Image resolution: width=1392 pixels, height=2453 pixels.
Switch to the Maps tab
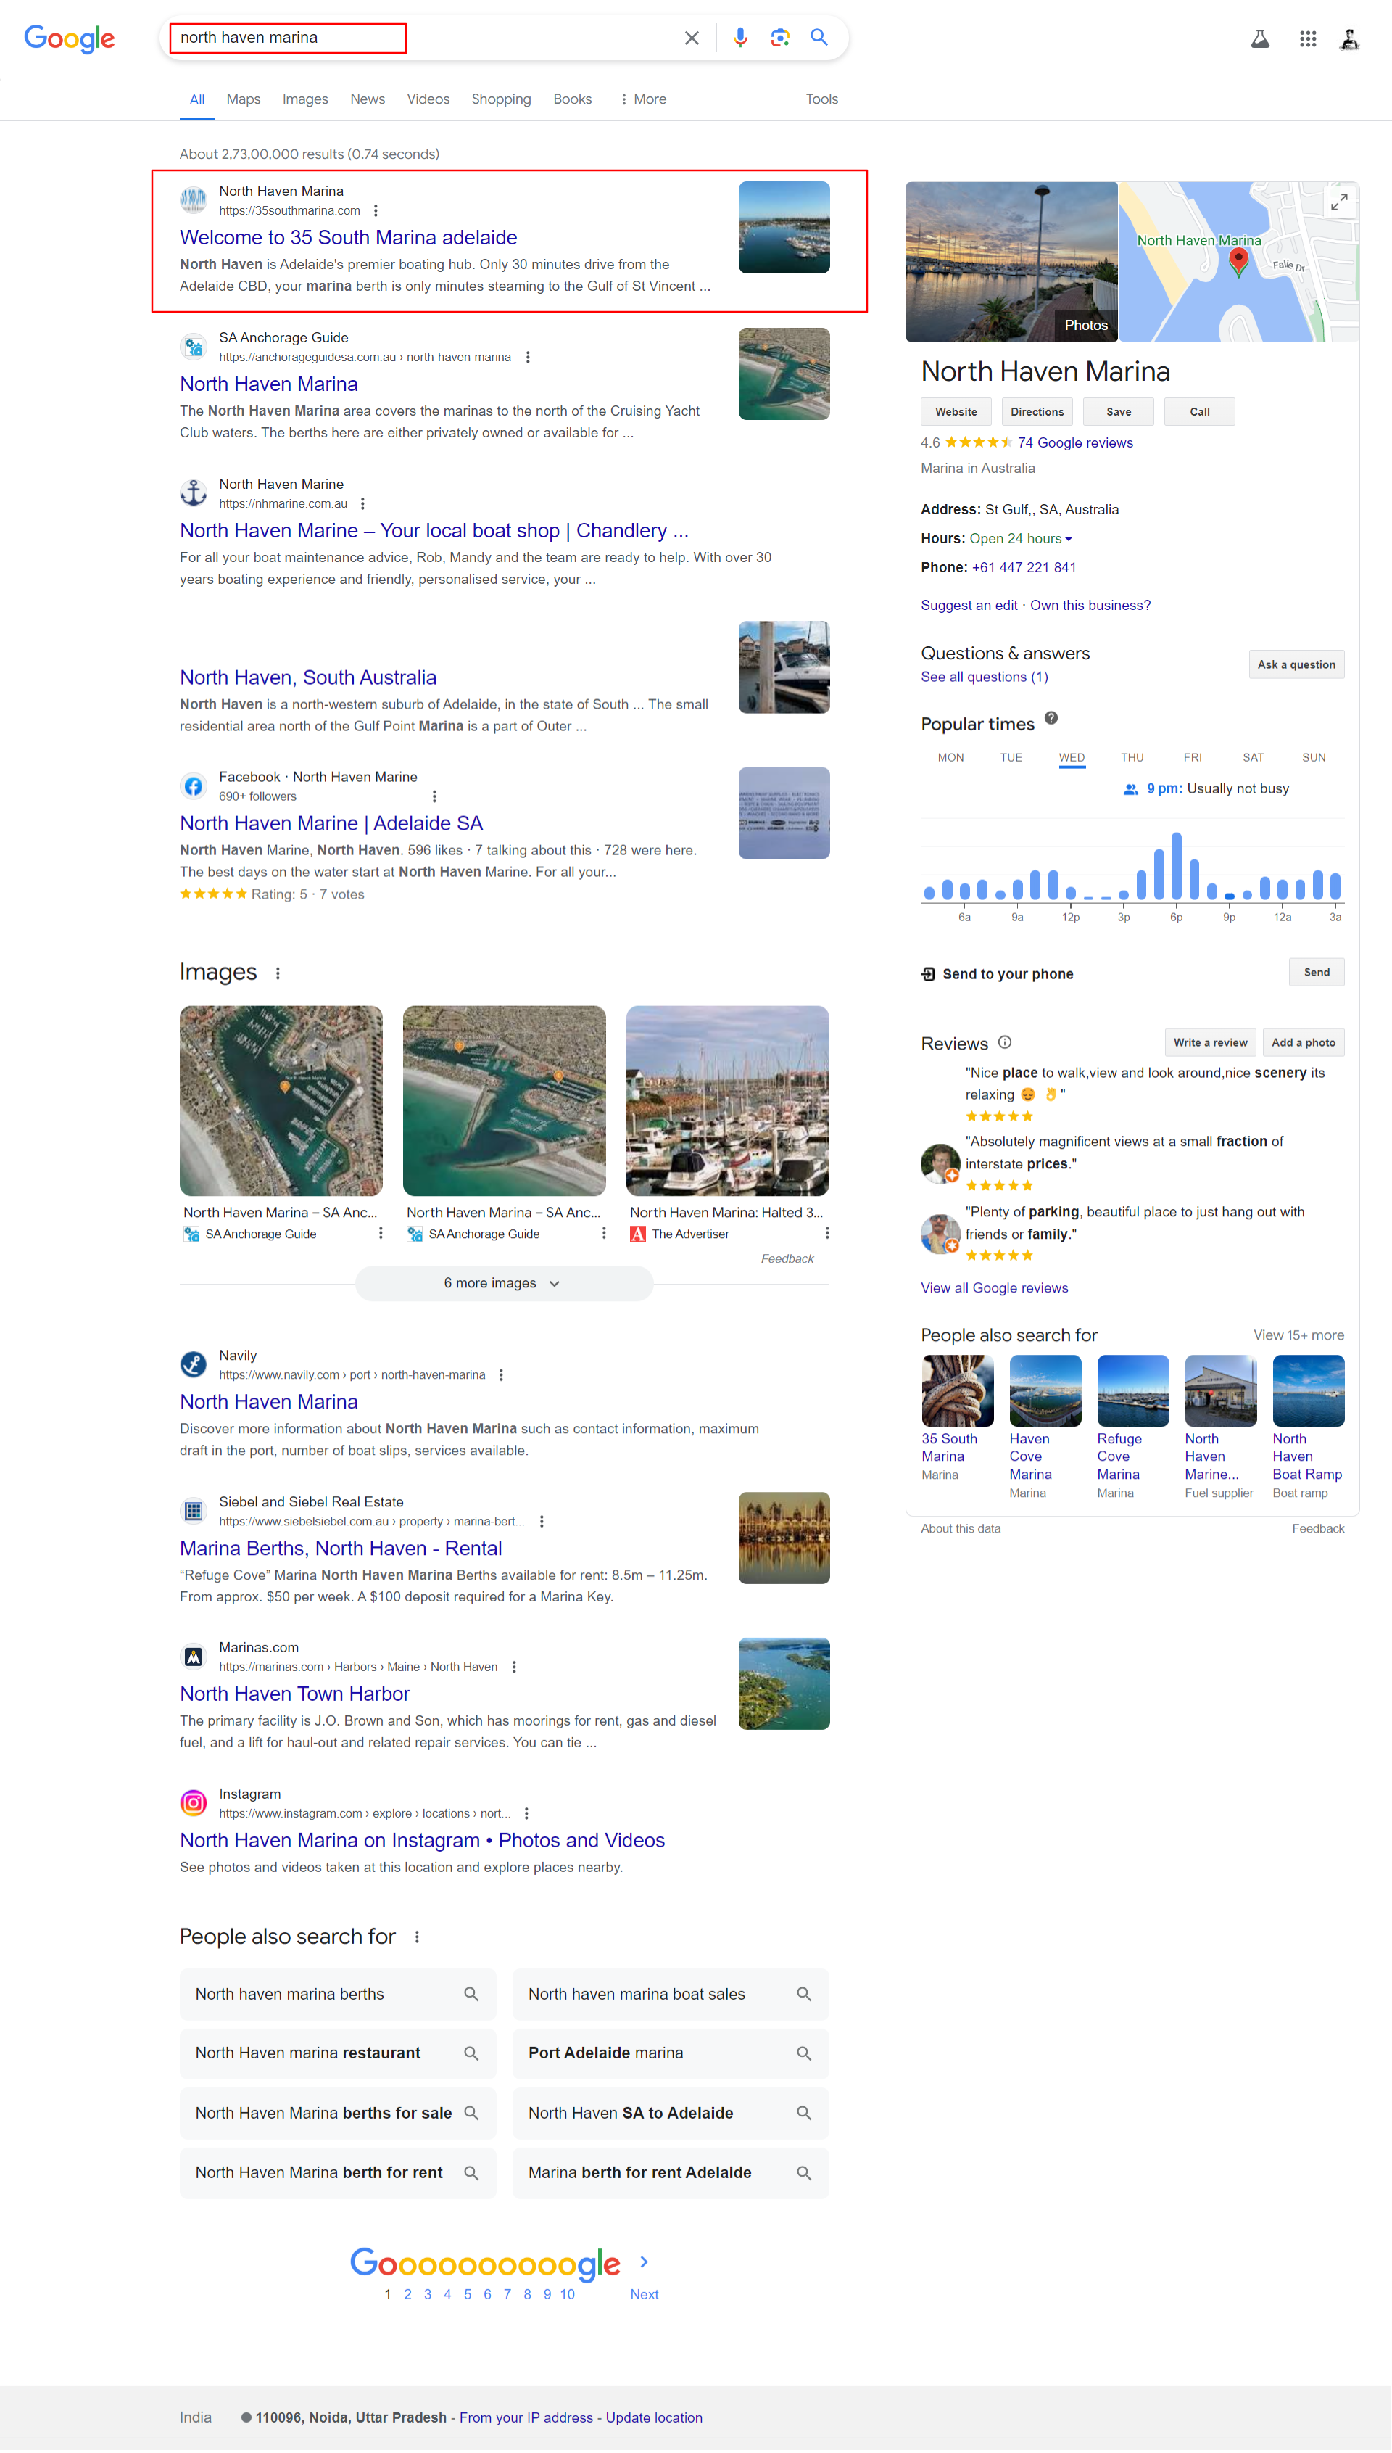243,99
